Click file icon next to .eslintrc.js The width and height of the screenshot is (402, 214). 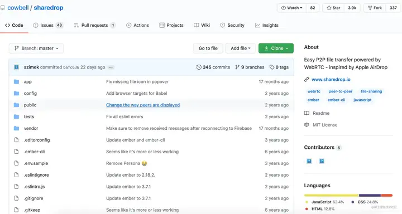click(x=16, y=187)
